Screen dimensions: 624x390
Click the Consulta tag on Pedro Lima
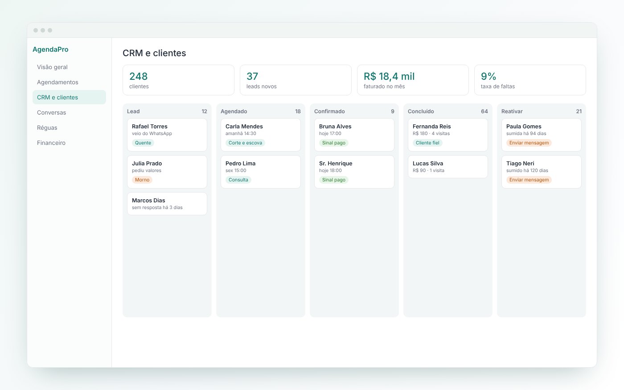click(238, 180)
